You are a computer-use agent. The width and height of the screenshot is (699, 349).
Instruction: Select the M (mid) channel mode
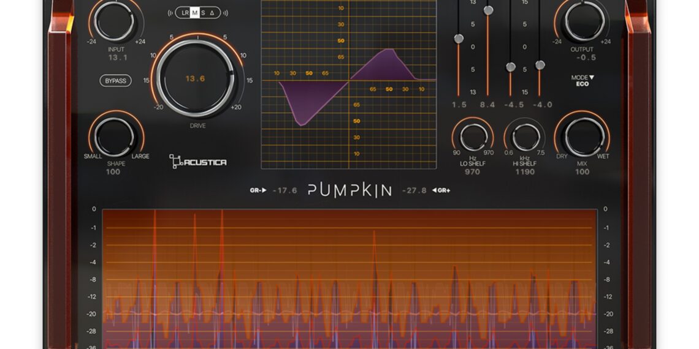pyautogui.click(x=194, y=13)
